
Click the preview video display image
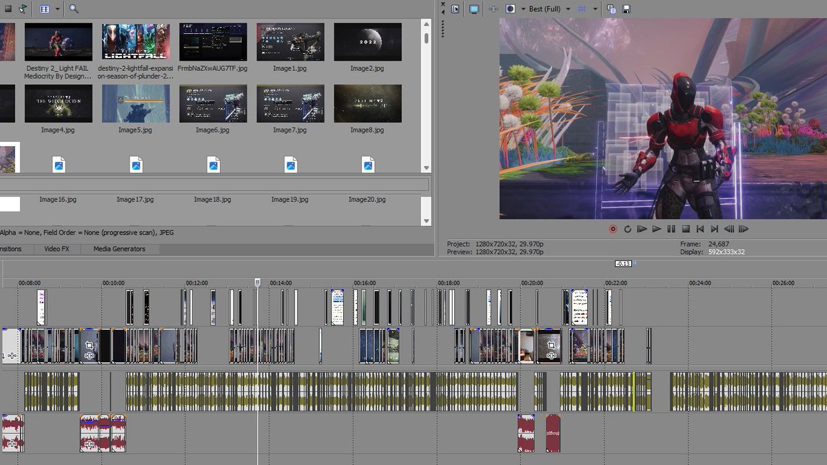(x=663, y=118)
